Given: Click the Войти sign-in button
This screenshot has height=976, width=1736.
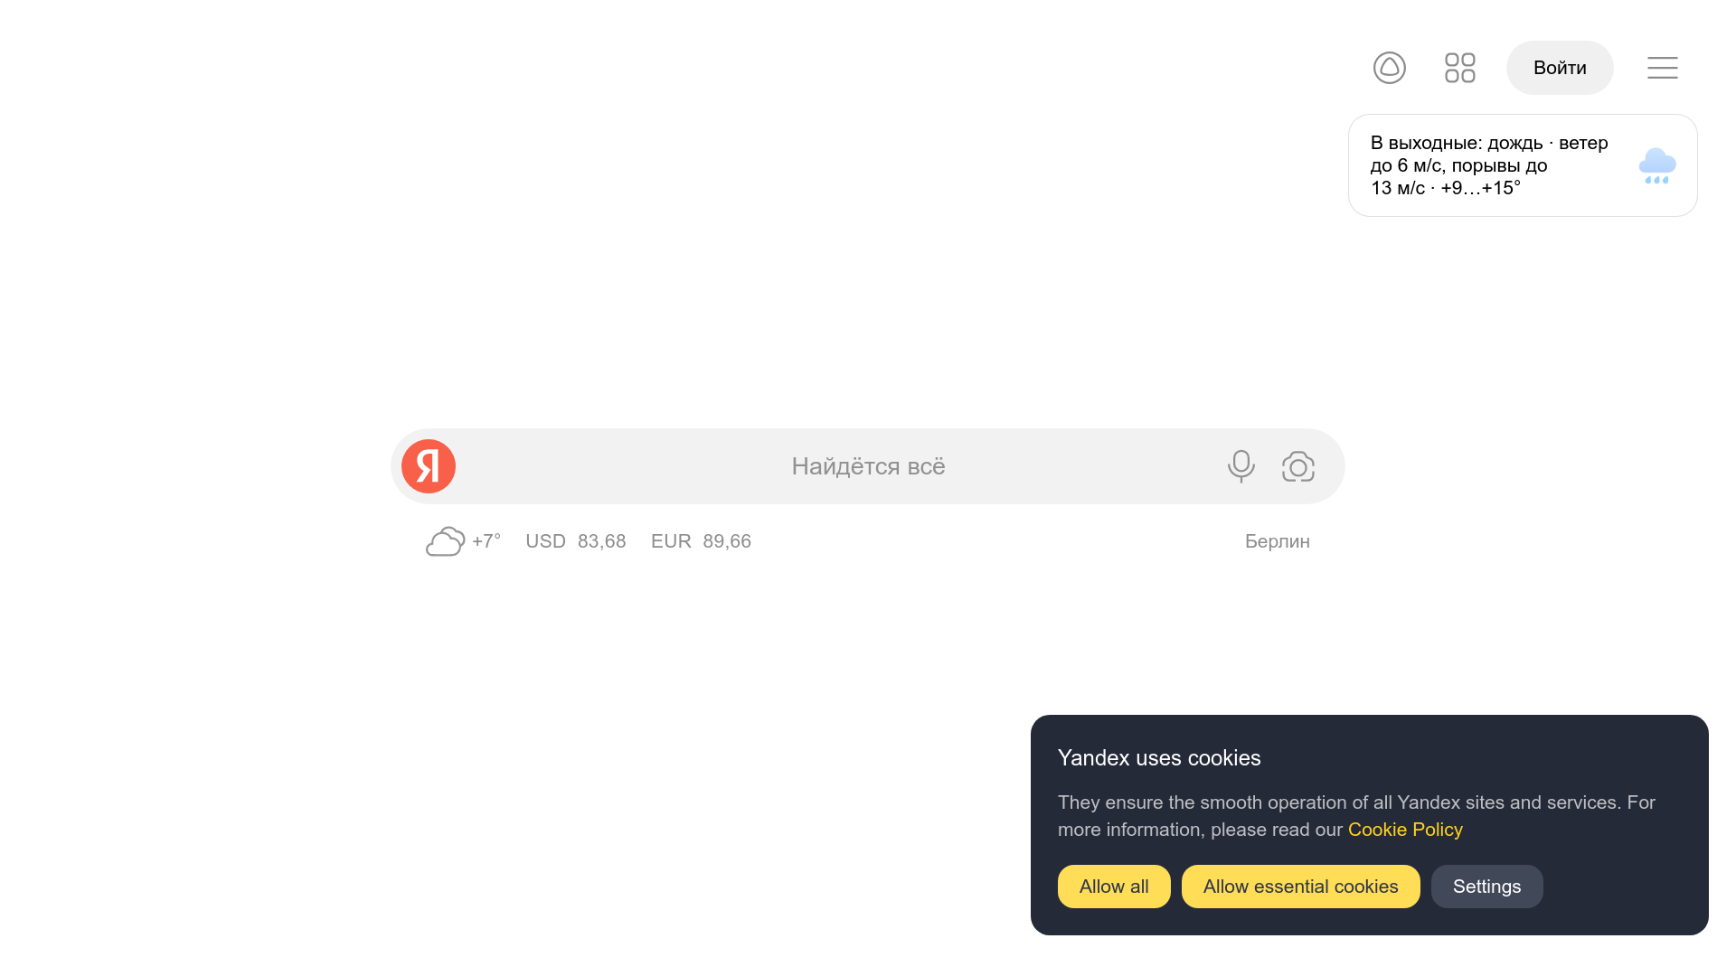Looking at the screenshot, I should coord(1560,68).
